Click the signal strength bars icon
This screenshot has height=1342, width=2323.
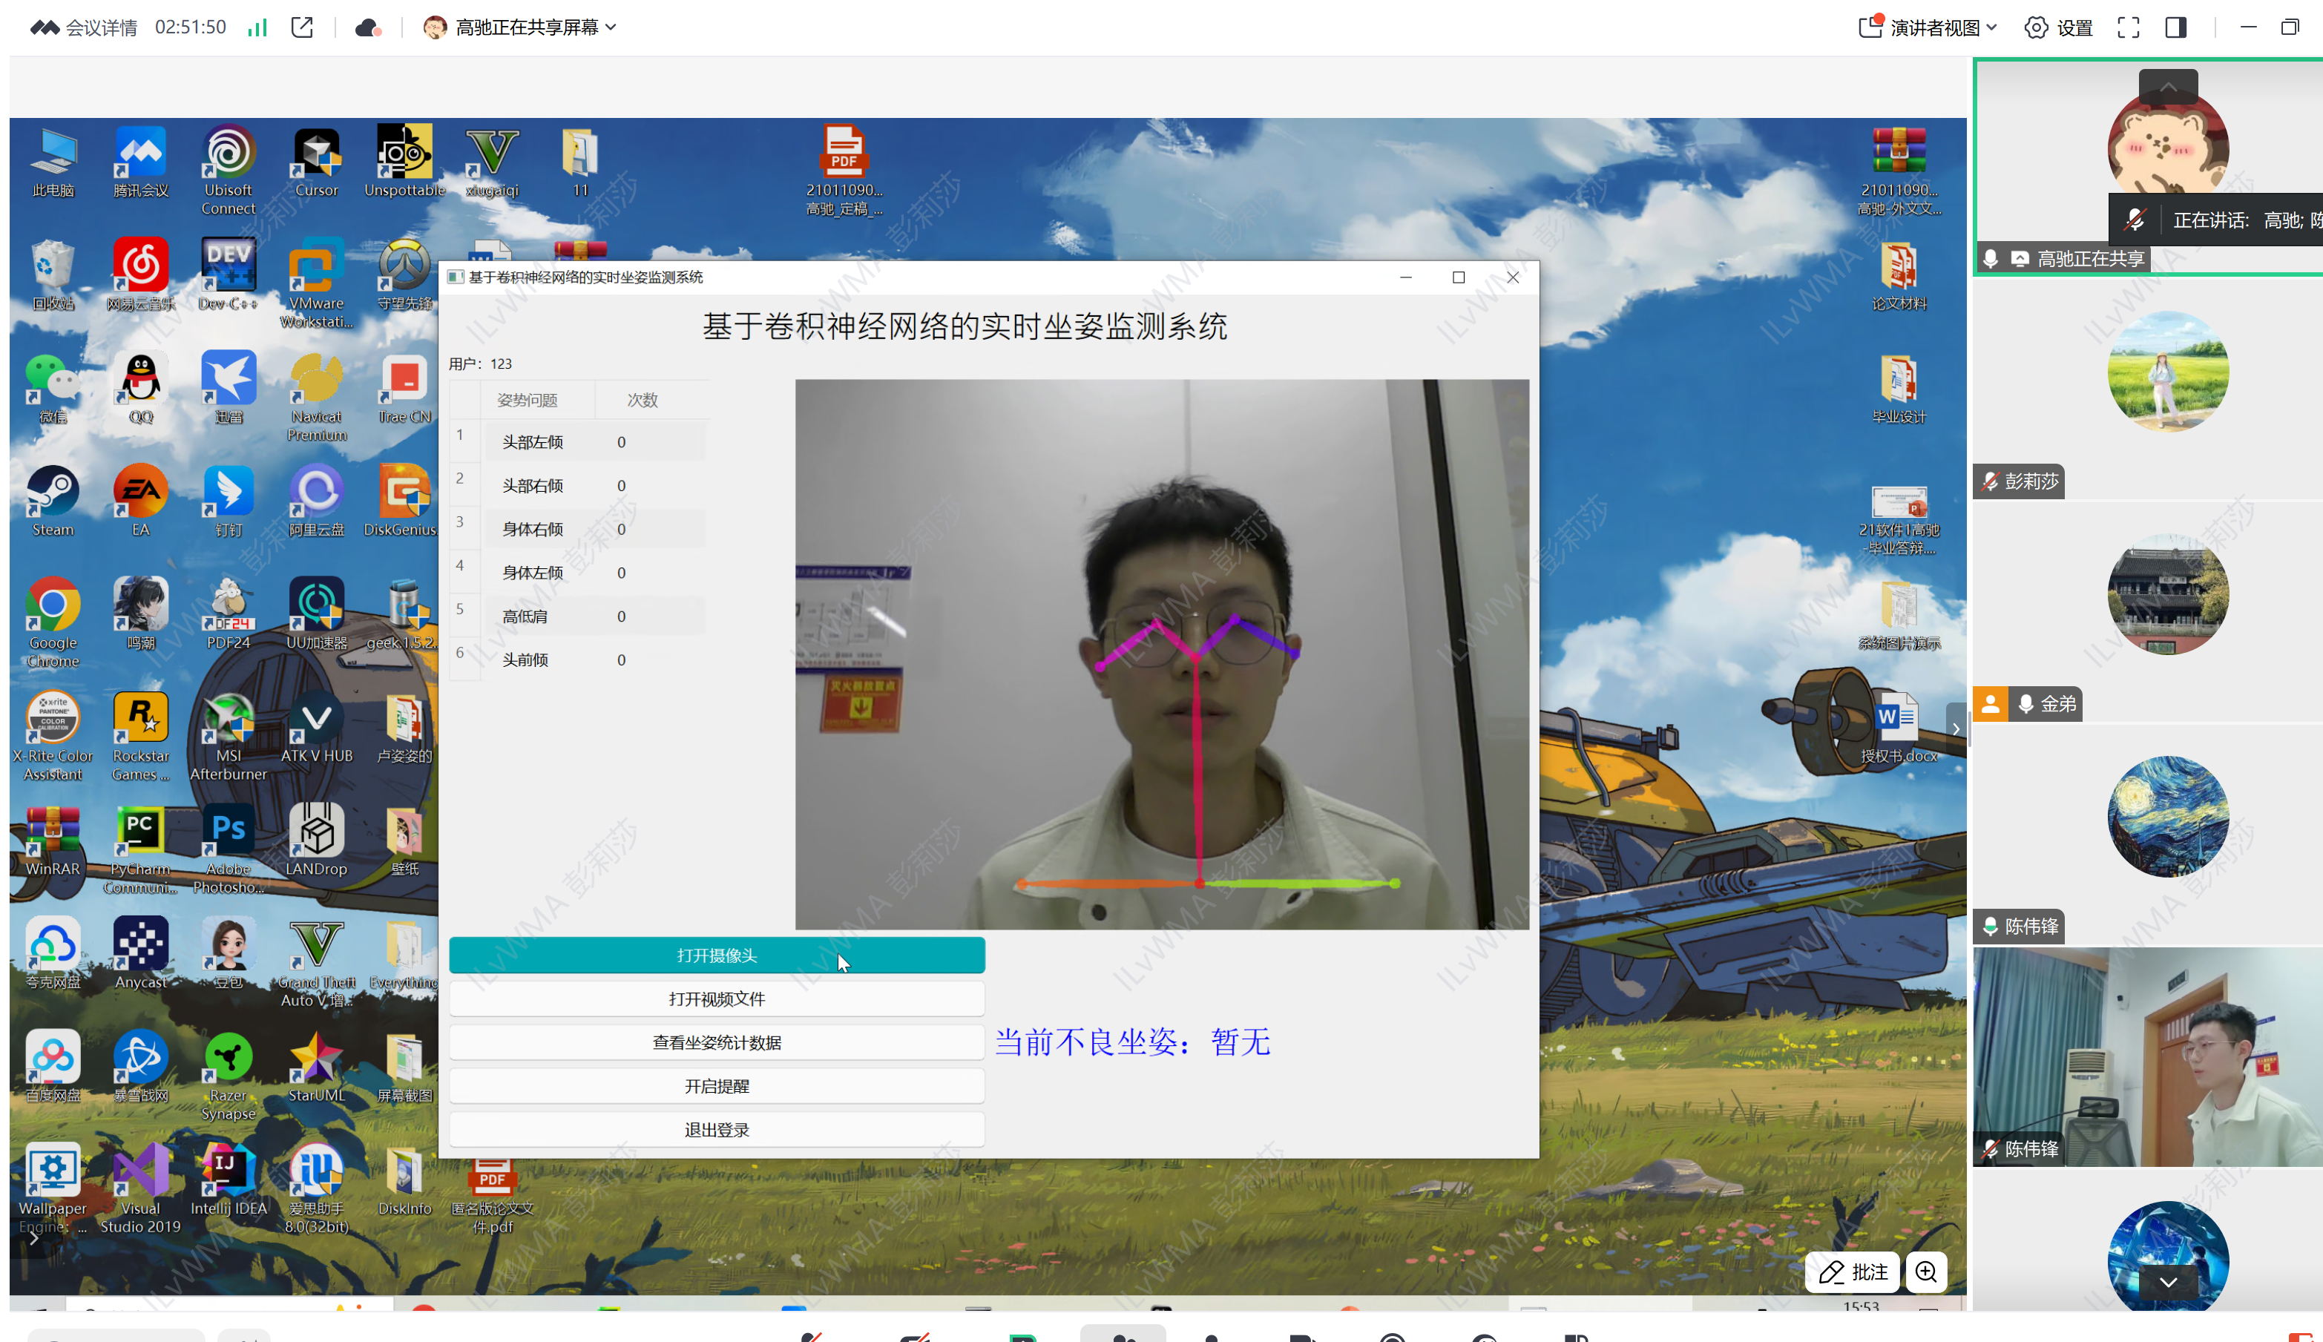tap(257, 27)
